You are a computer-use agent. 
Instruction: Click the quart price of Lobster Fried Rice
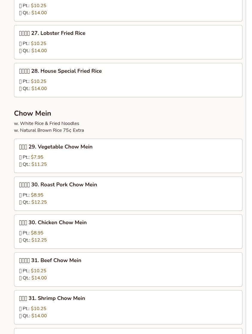click(x=39, y=51)
